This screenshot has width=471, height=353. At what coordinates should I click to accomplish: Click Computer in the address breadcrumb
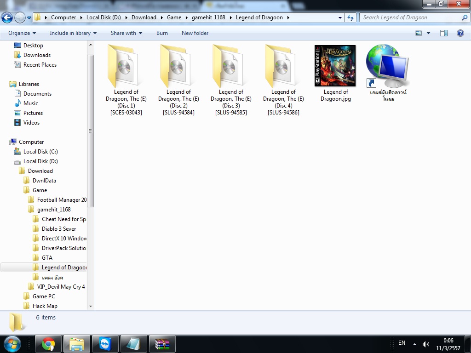pyautogui.click(x=63, y=17)
